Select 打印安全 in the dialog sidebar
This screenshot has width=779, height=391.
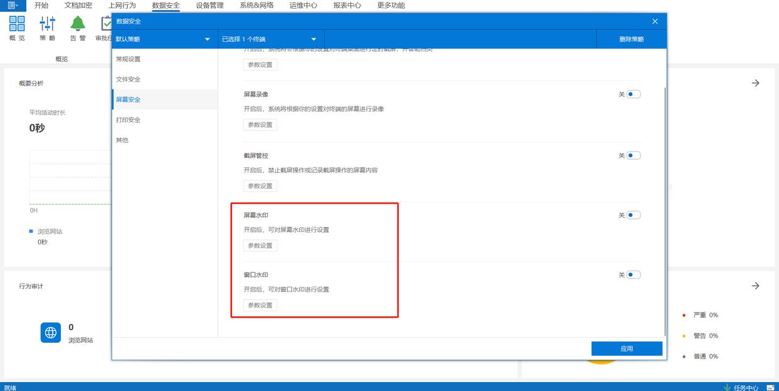pos(165,120)
